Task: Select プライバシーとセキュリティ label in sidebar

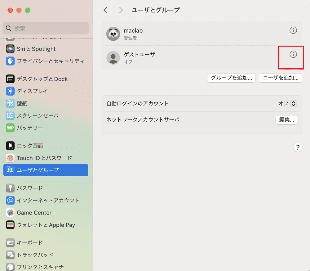Action: coord(51,61)
